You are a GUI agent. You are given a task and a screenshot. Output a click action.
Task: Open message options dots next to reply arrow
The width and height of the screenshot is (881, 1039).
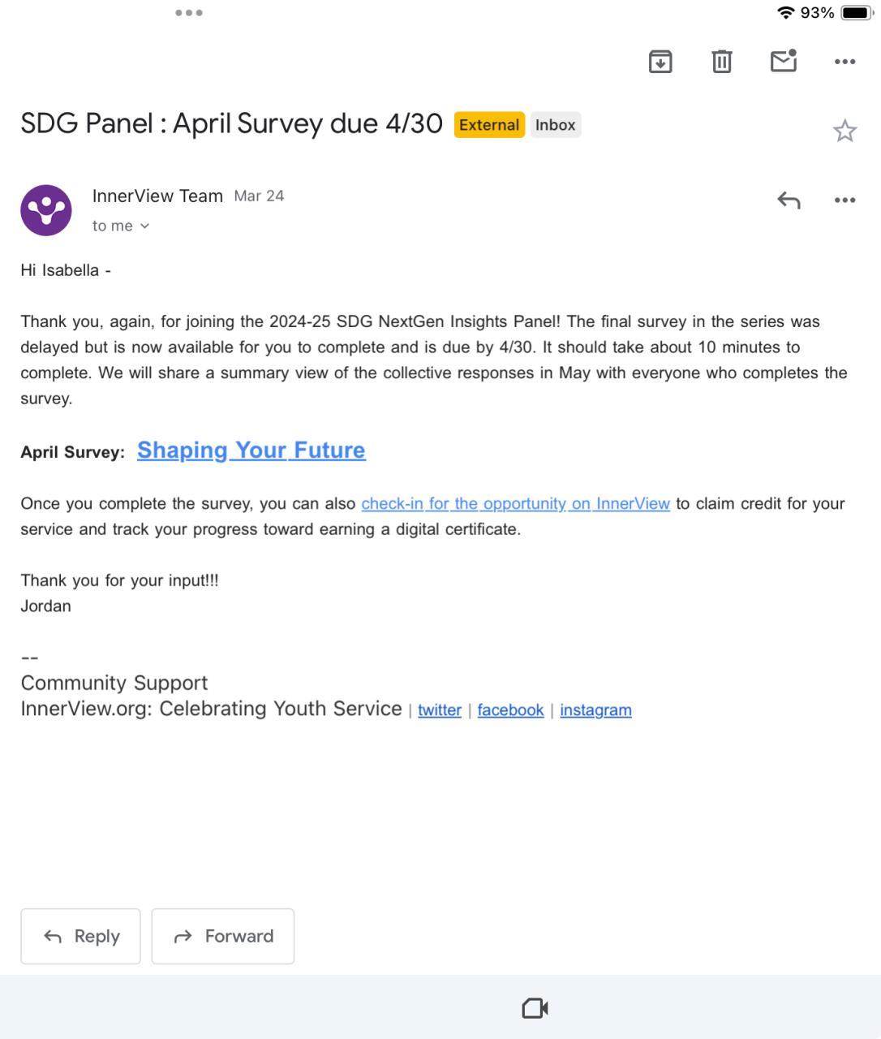[x=844, y=200]
